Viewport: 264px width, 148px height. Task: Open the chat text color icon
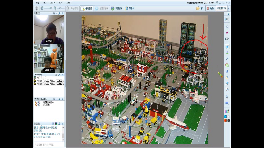point(56,124)
